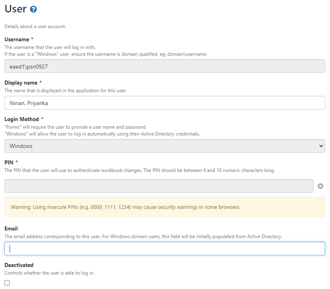Image resolution: width=330 pixels, height=289 pixels.
Task: Open the help icon beside User heading
Action: pyautogui.click(x=33, y=9)
